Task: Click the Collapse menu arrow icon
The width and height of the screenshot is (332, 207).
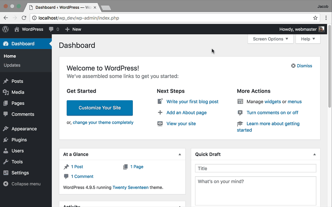Action: point(6,184)
